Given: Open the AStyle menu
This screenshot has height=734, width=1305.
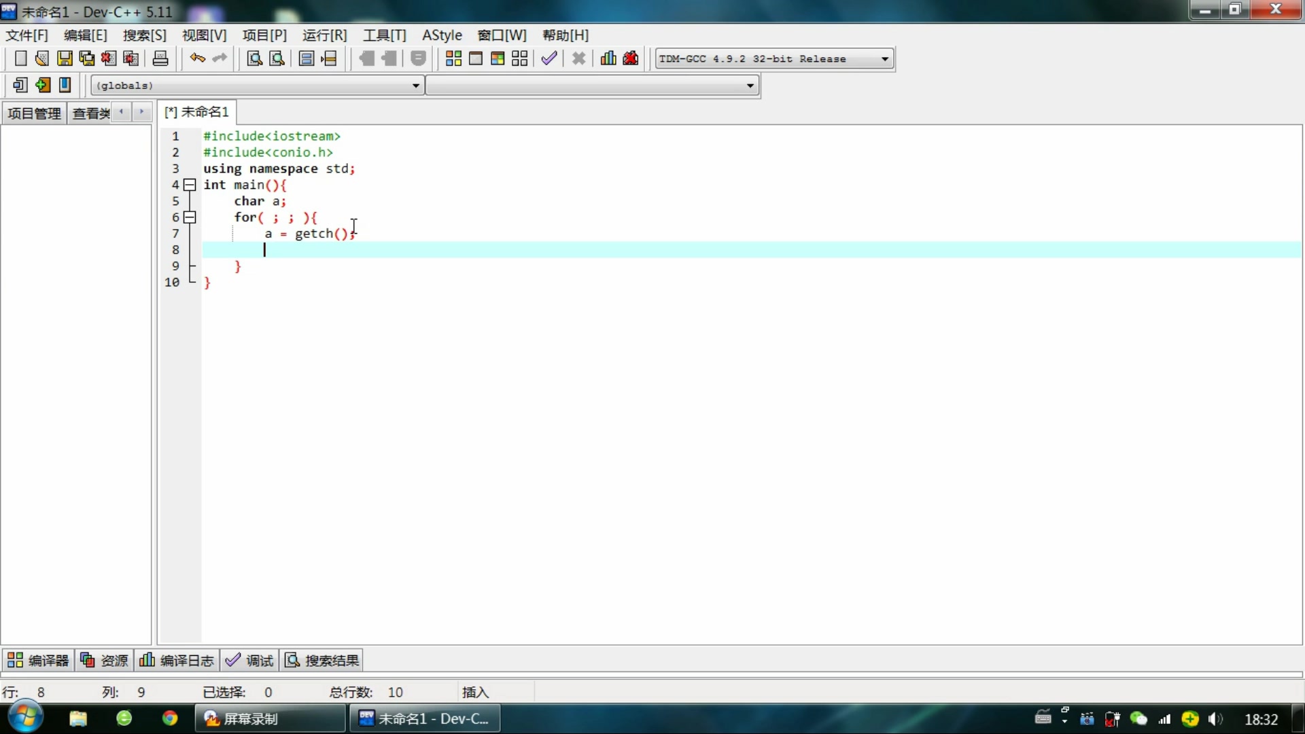Looking at the screenshot, I should [x=442, y=35].
